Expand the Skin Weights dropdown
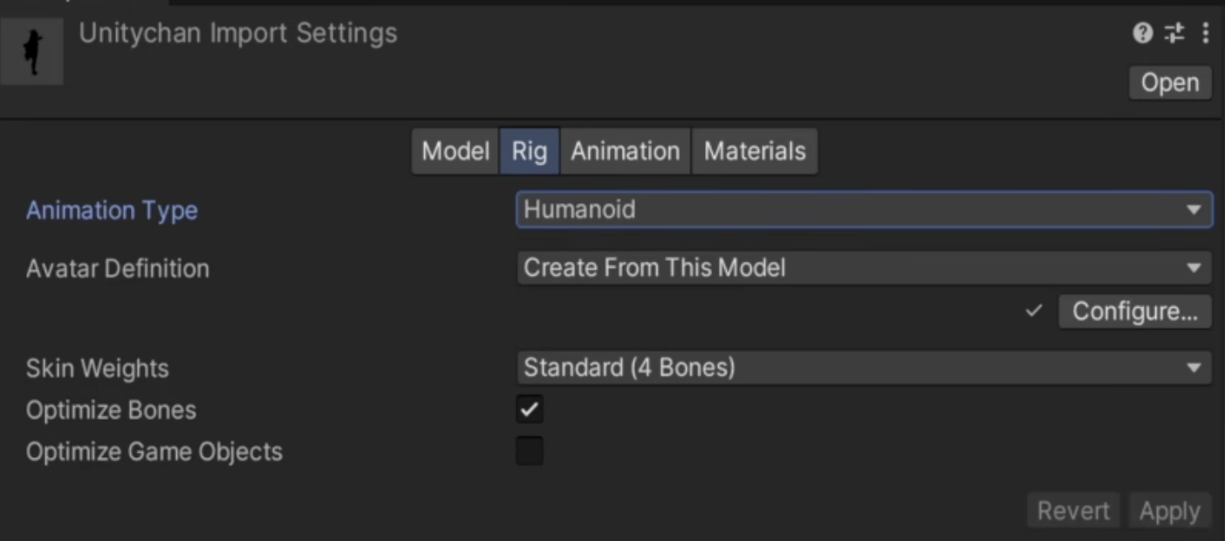Viewport: 1225px width, 541px height. (x=863, y=368)
